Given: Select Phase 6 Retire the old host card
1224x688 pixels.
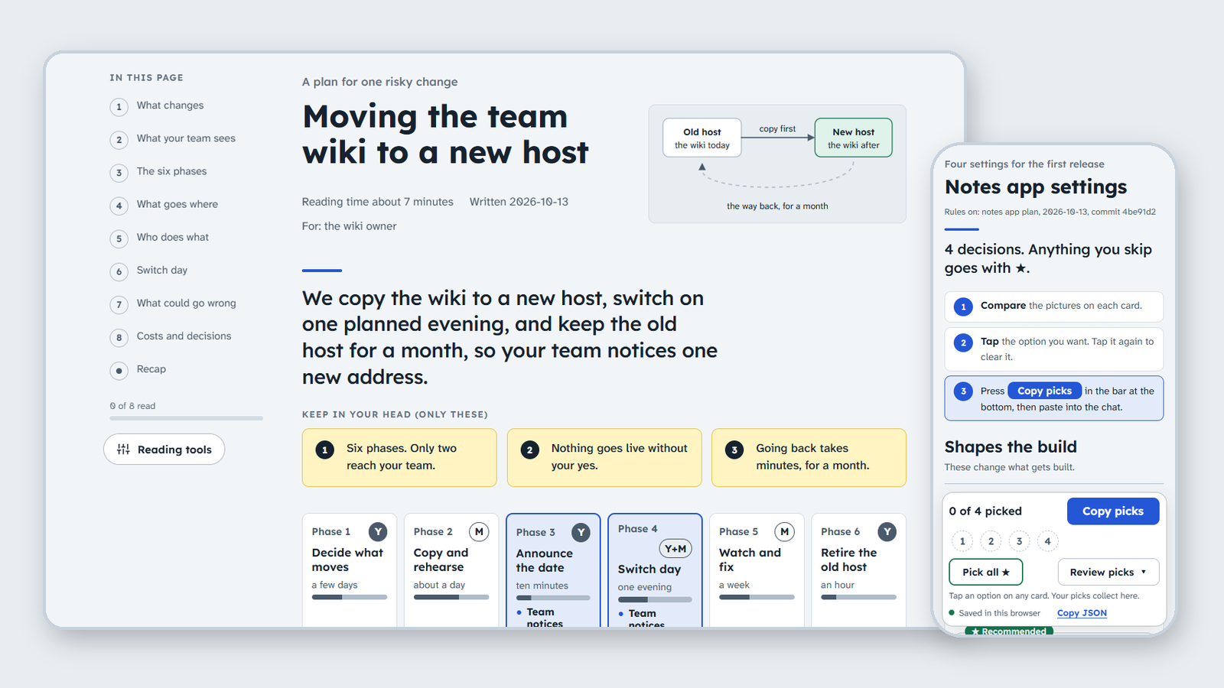Looking at the screenshot, I should pos(858,570).
